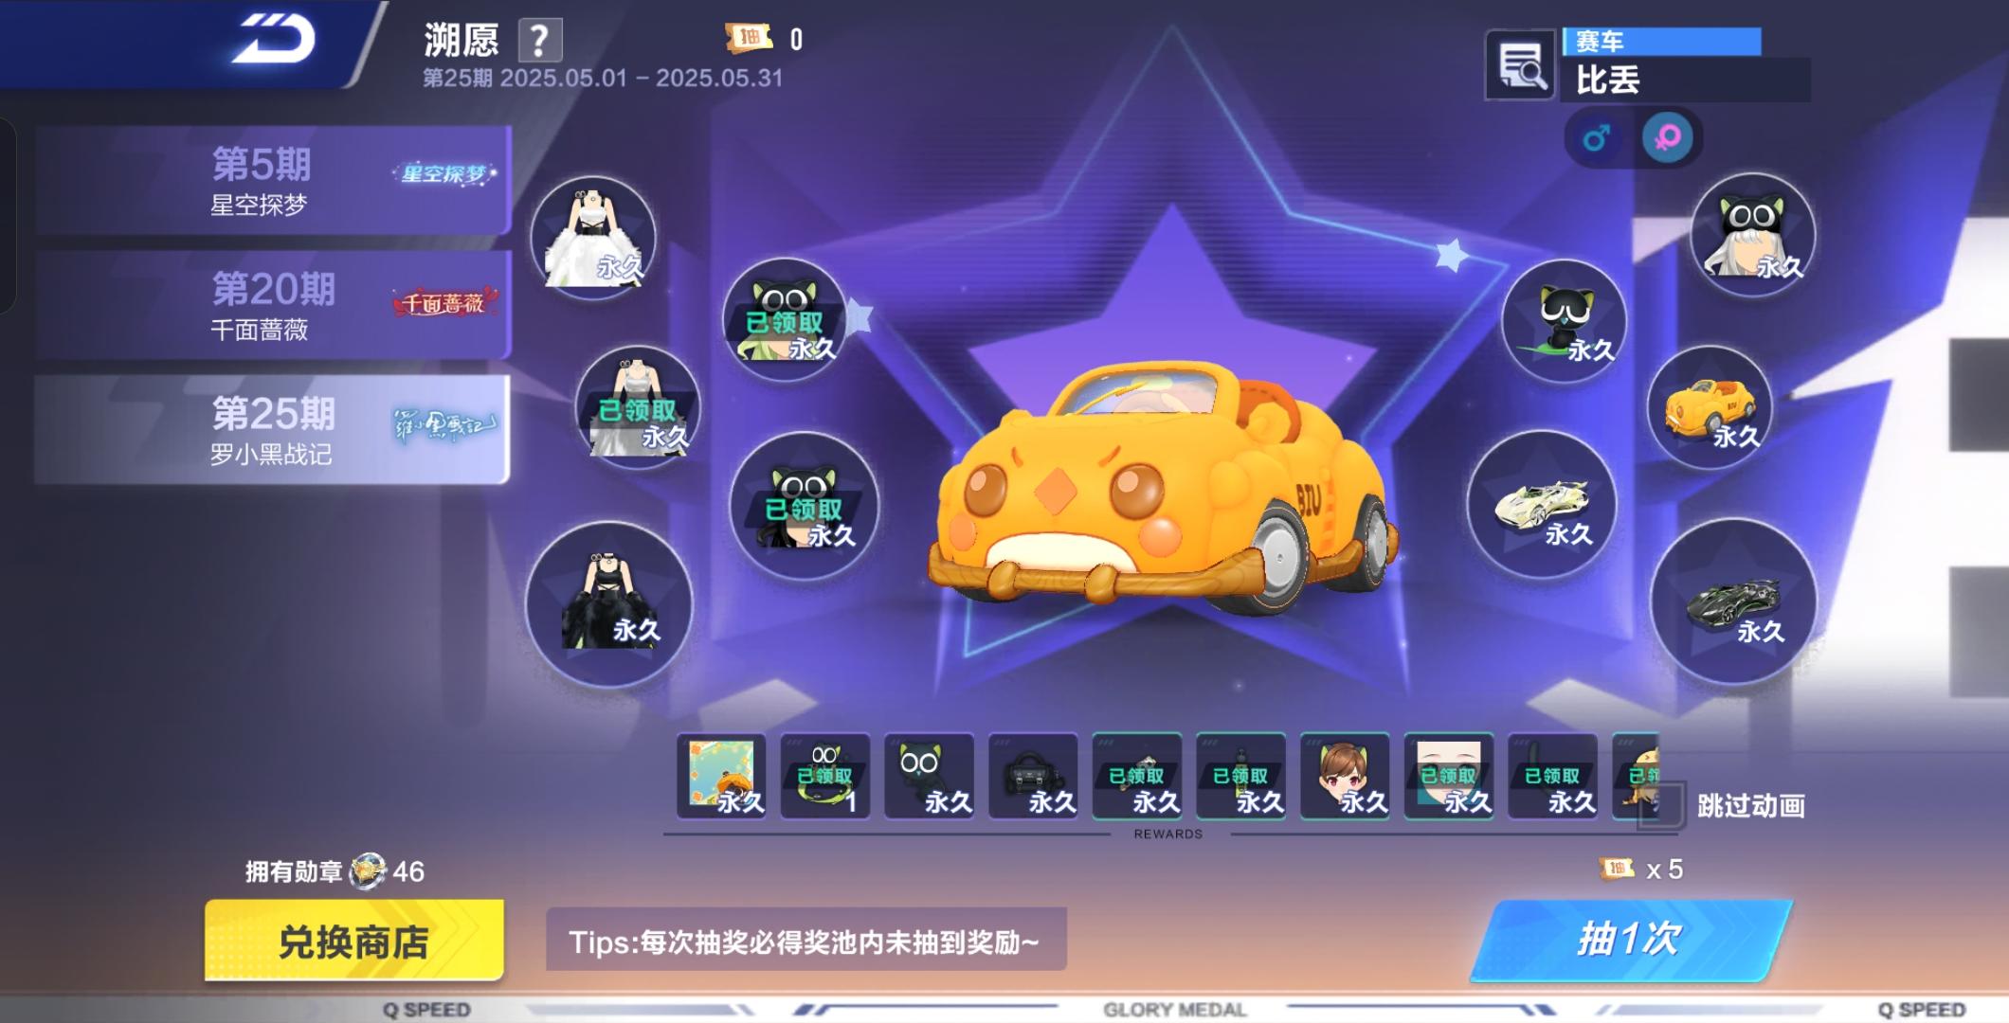Screen dimensions: 2009x1023
Task: Switch to the 第20期 千面蔷薇 tab
Action: click(x=273, y=304)
